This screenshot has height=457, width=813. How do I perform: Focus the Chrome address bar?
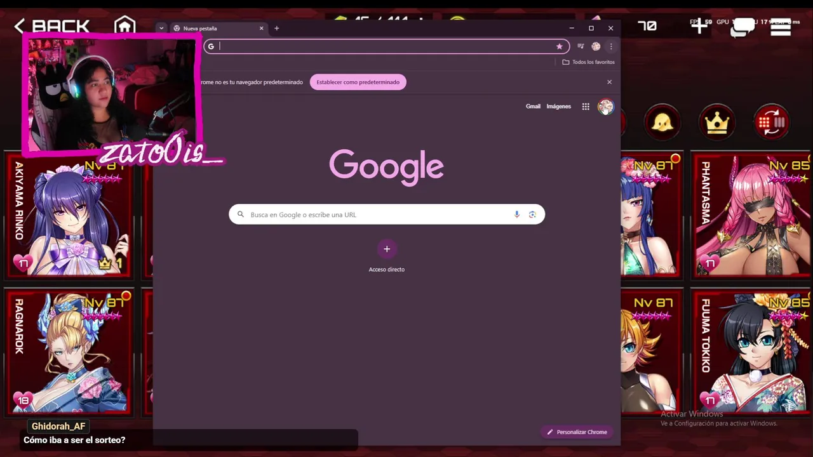(386, 46)
